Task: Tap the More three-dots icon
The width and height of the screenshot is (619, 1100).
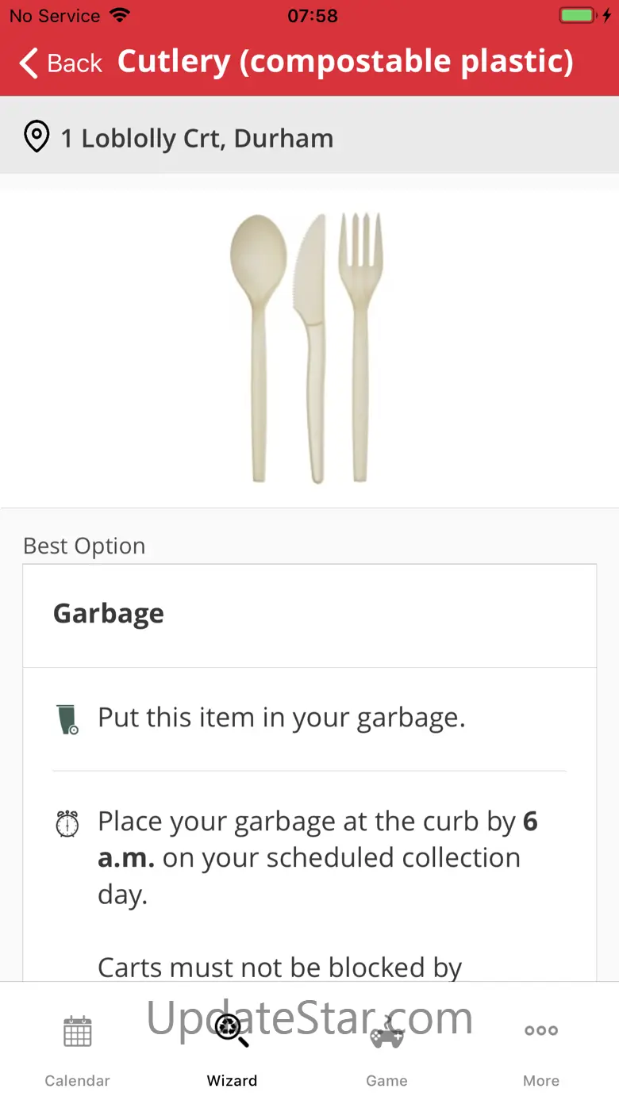Action: (541, 1030)
